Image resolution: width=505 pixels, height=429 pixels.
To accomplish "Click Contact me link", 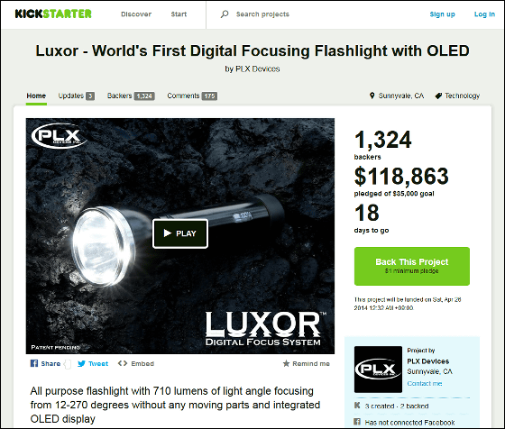I will click(425, 383).
